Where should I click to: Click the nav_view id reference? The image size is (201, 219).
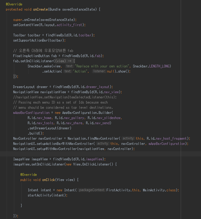click(111, 92)
